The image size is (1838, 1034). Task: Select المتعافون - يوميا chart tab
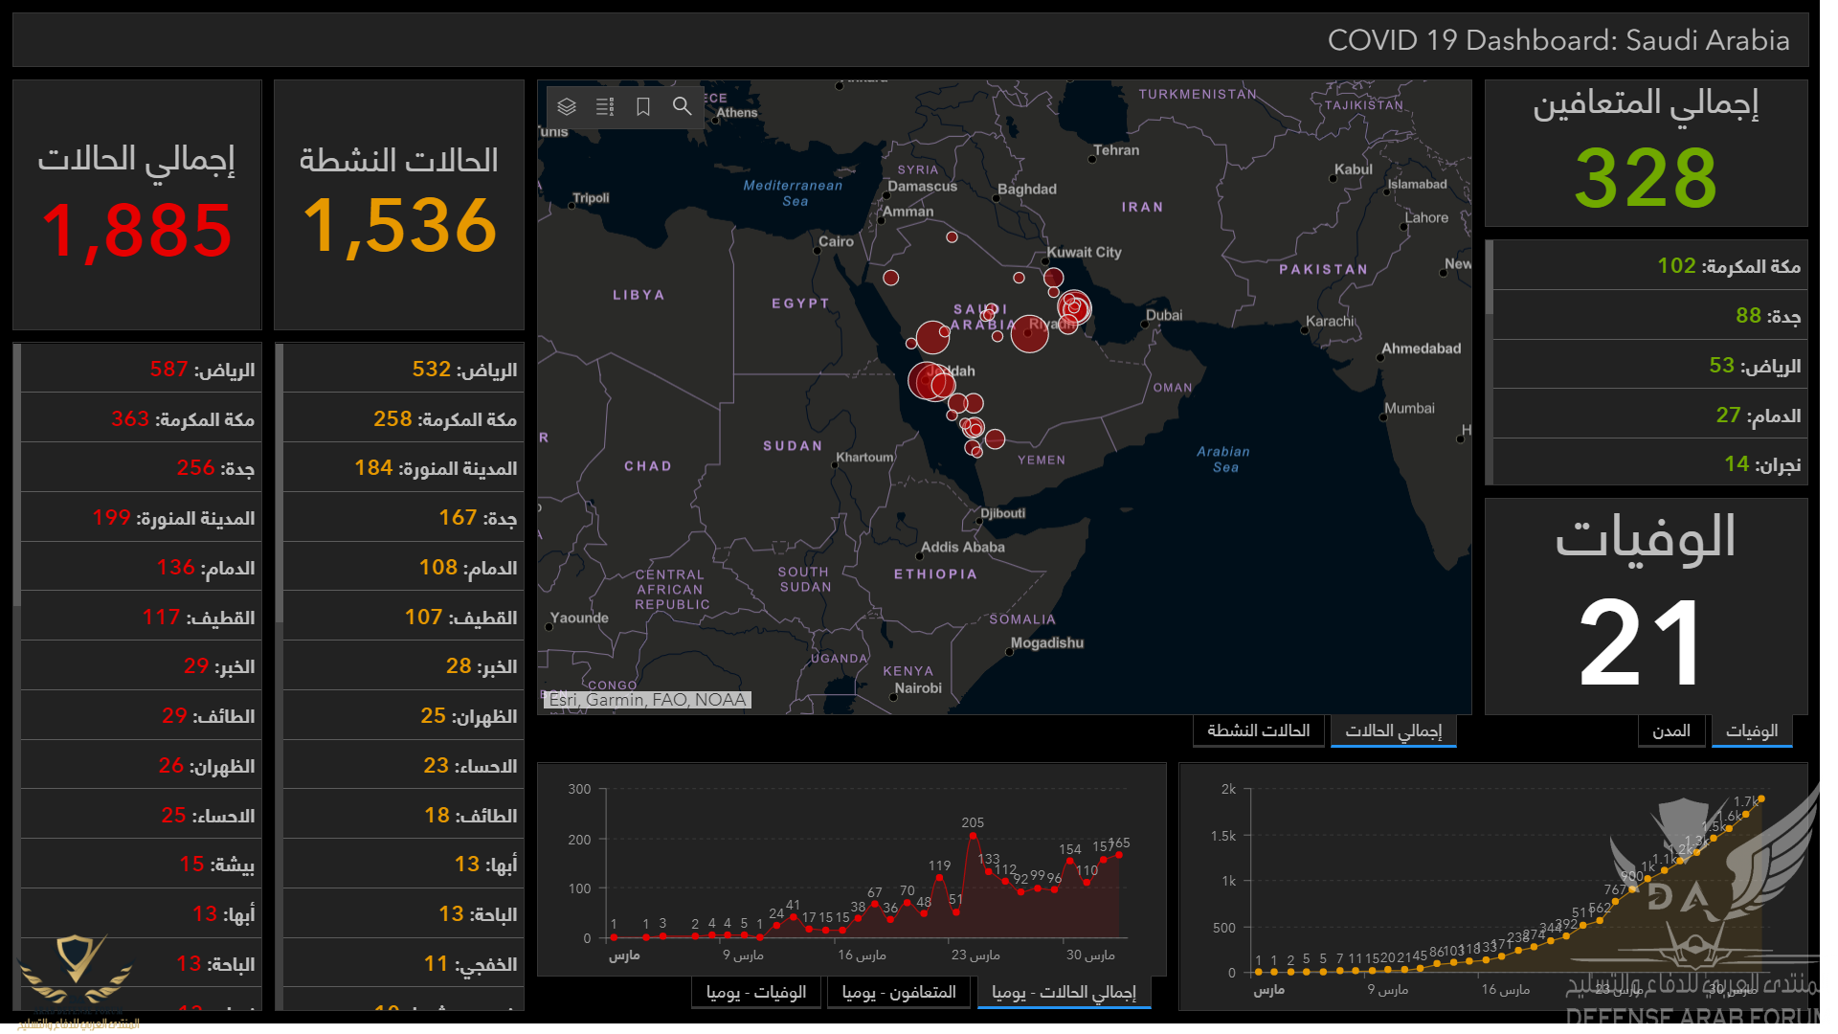click(x=898, y=992)
